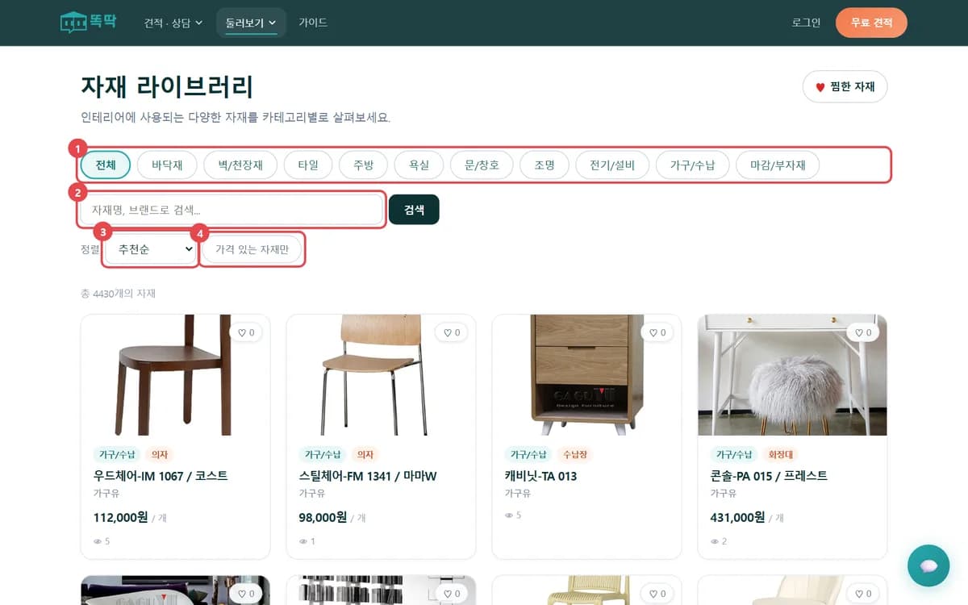
Task: Select the 전체 category filter
Action: click(106, 165)
